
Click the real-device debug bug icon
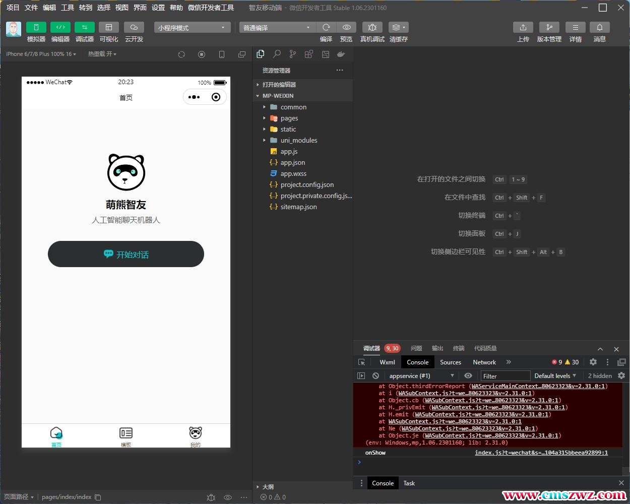pyautogui.click(x=372, y=27)
